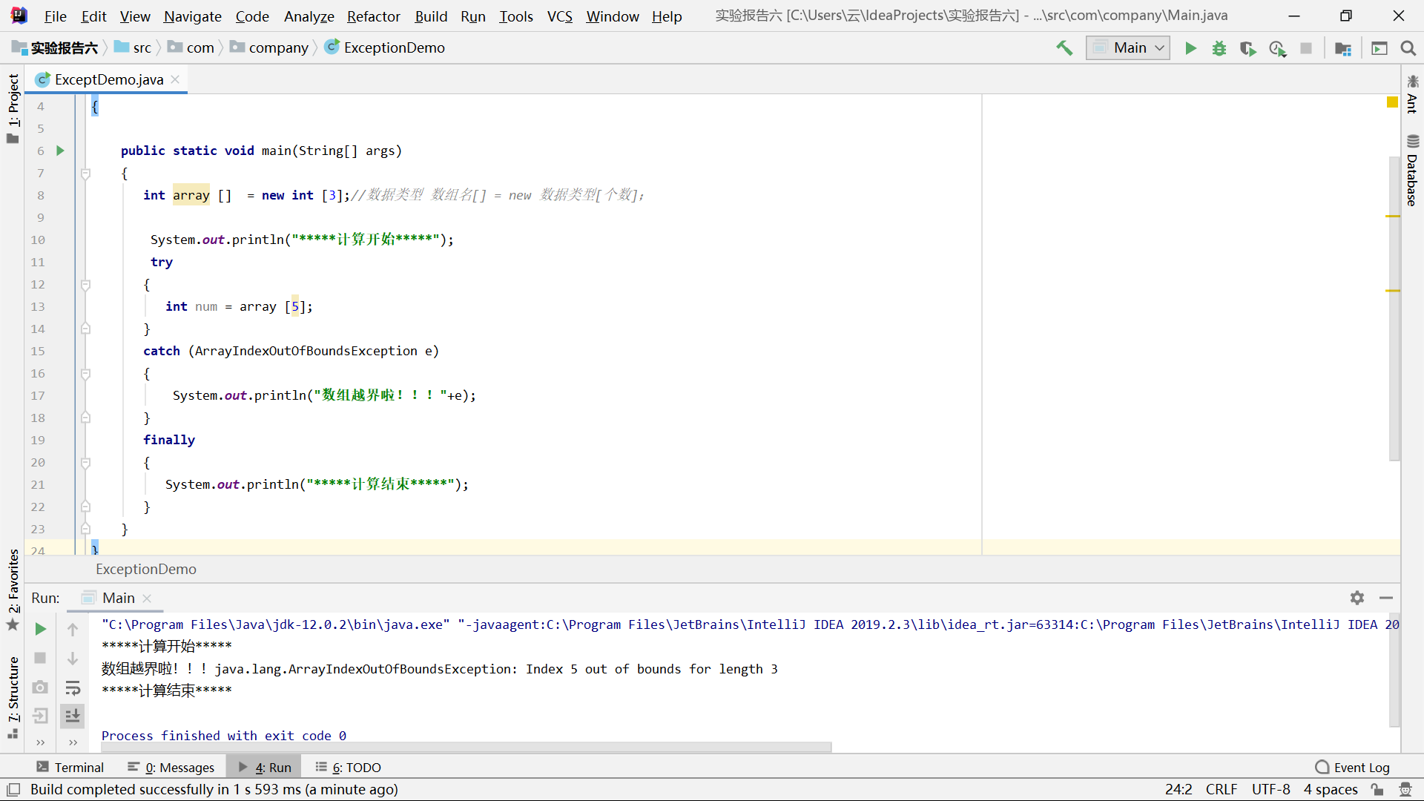This screenshot has width=1424, height=801.
Task: Change UTF-8 file encoding
Action: point(1270,789)
